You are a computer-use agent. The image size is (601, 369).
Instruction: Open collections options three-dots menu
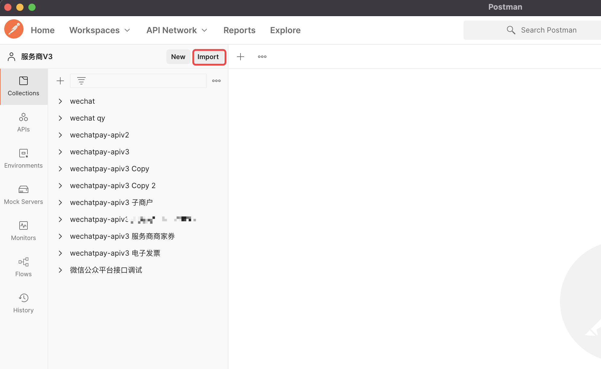coord(216,81)
